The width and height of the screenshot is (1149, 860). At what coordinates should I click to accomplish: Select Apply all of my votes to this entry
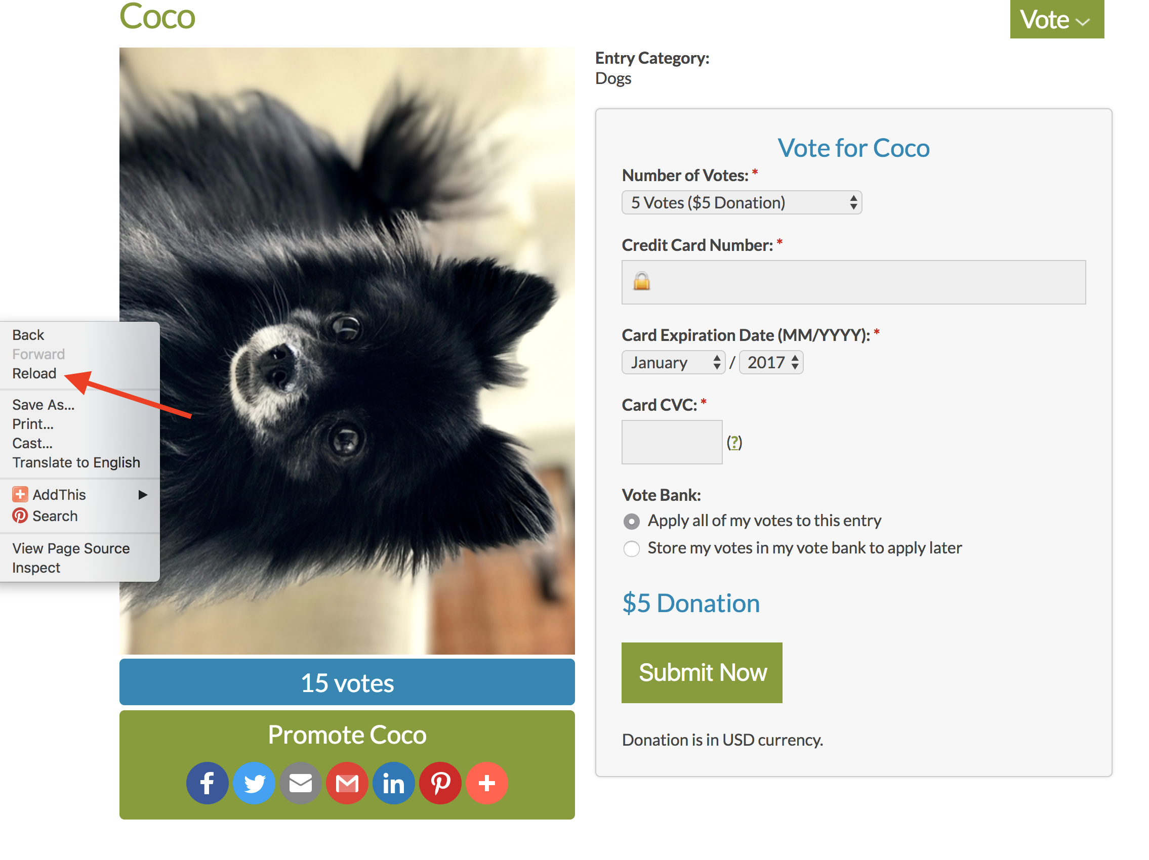(631, 521)
